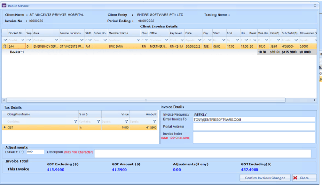The width and height of the screenshot is (322, 185).
Task: Click the GST Including total 457.4900
Action: [x=249, y=170]
